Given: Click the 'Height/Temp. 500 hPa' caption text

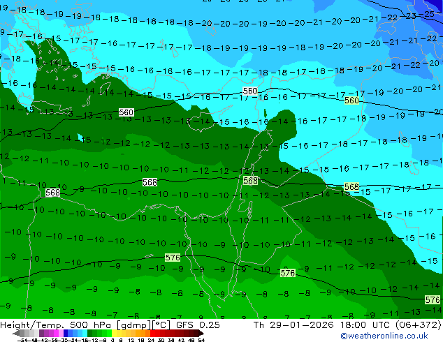Looking at the screenshot, I should [x=56, y=325].
